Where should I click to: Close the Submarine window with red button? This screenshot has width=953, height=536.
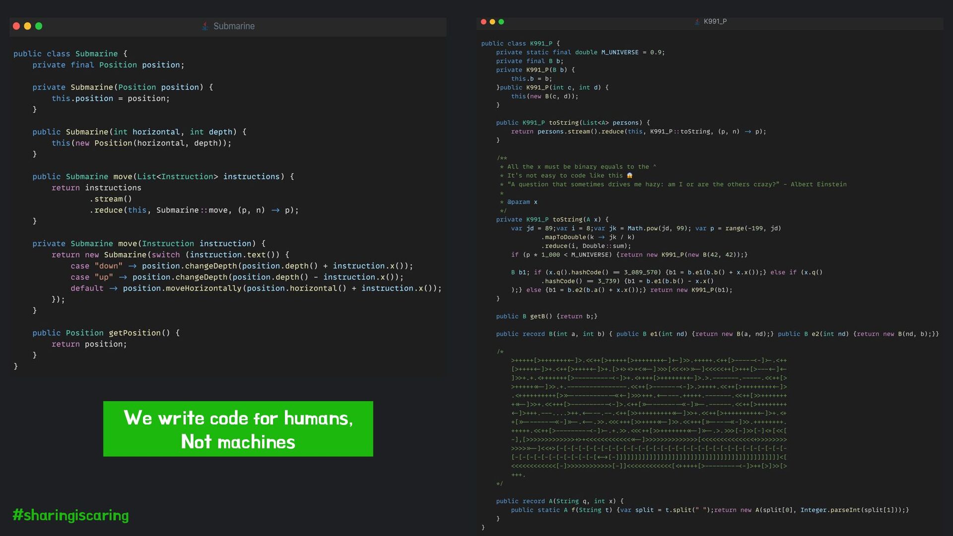(16, 26)
